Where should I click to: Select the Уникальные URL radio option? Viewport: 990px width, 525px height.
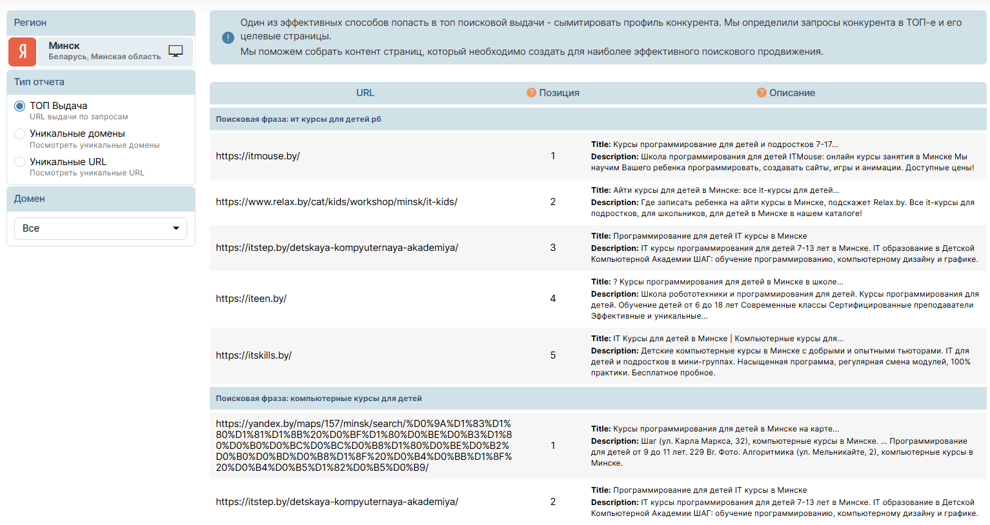(x=20, y=162)
